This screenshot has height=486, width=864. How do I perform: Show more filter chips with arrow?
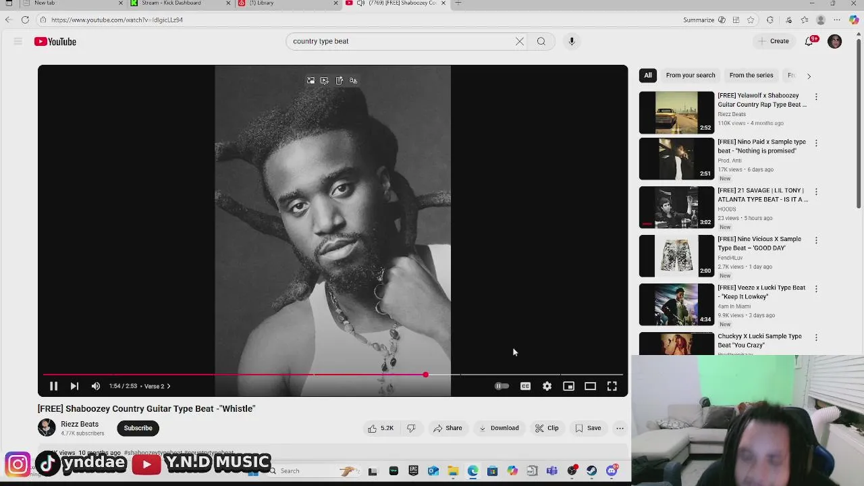point(809,76)
